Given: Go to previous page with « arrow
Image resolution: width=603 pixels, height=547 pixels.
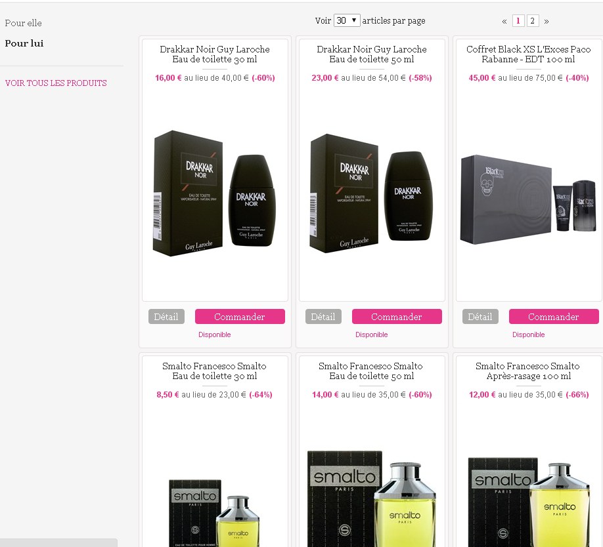Looking at the screenshot, I should click(504, 21).
